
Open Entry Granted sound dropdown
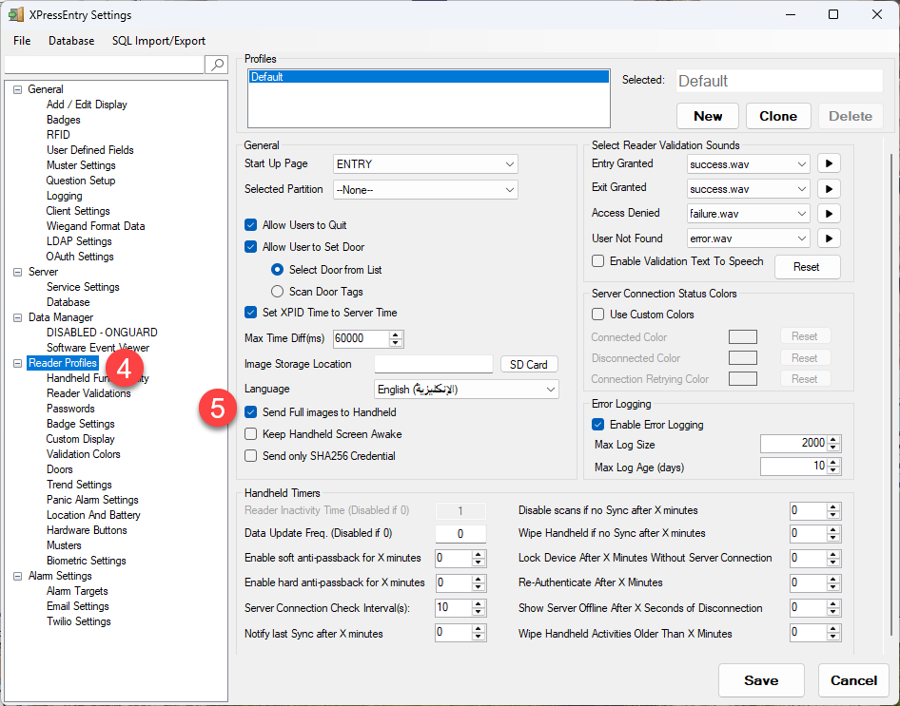click(748, 163)
